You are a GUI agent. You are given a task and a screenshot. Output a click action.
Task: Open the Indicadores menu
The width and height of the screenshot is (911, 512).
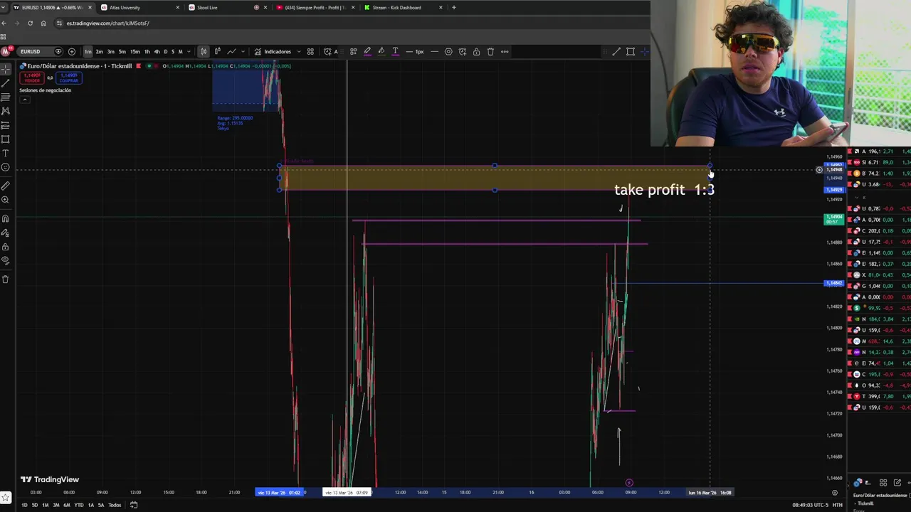(273, 51)
